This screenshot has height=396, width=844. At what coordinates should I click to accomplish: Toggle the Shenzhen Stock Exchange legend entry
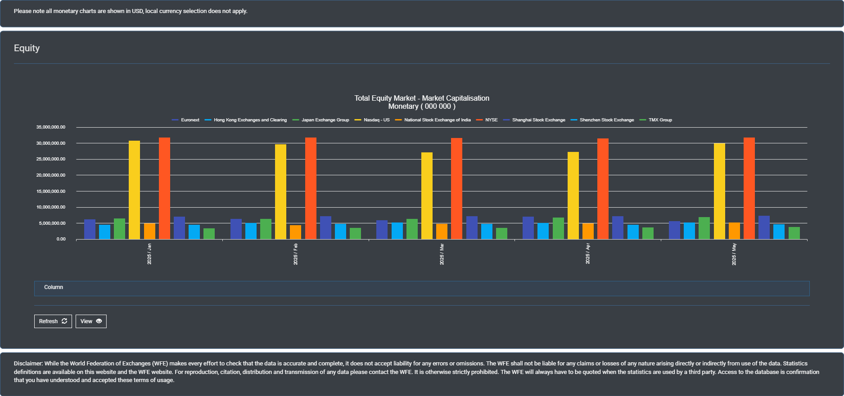pyautogui.click(x=606, y=120)
